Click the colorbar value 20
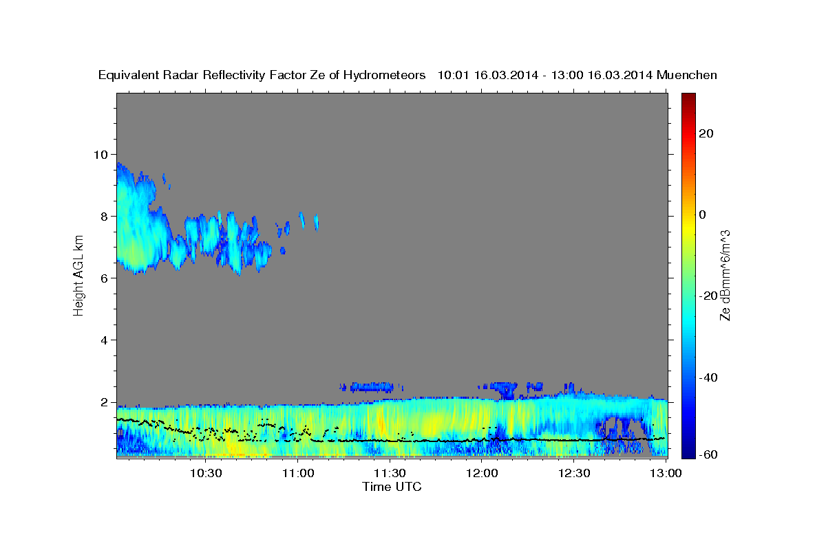The height and width of the screenshot is (550, 826). [x=706, y=133]
